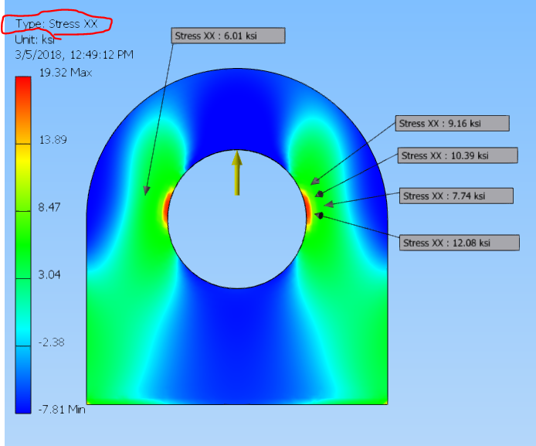
Task: Click the 6.01 ksi probe arrowhead on left
Action: pyautogui.click(x=146, y=192)
